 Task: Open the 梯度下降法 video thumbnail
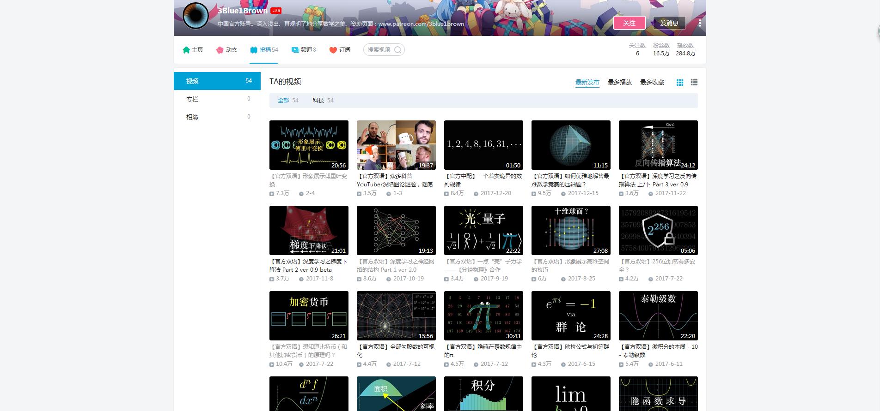click(309, 230)
